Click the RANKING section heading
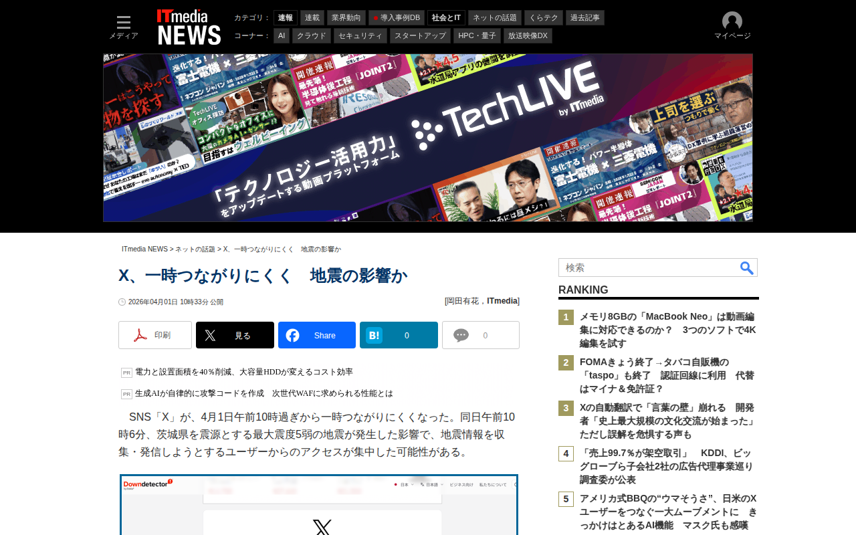Screen dimensions: 856x535 (583, 290)
